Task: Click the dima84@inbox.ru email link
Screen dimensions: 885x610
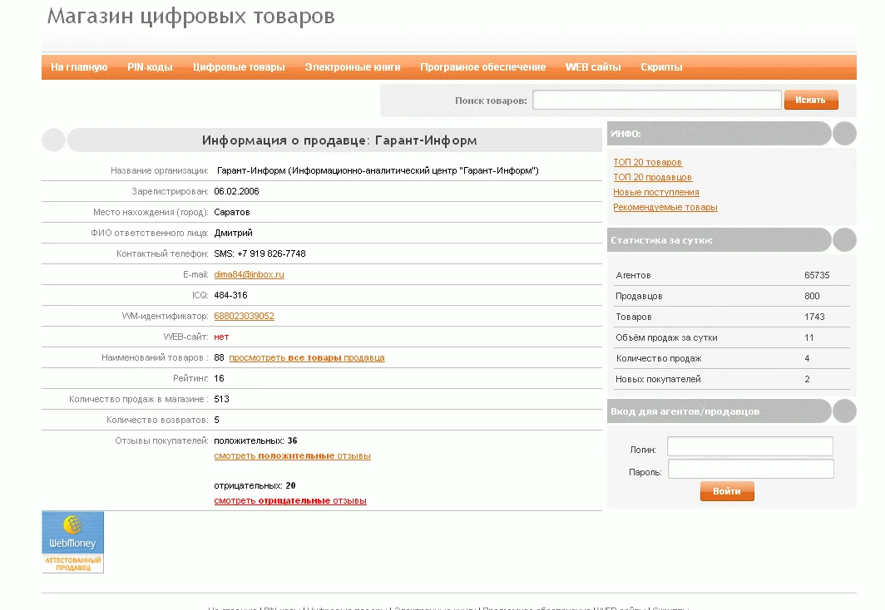Action: [249, 274]
